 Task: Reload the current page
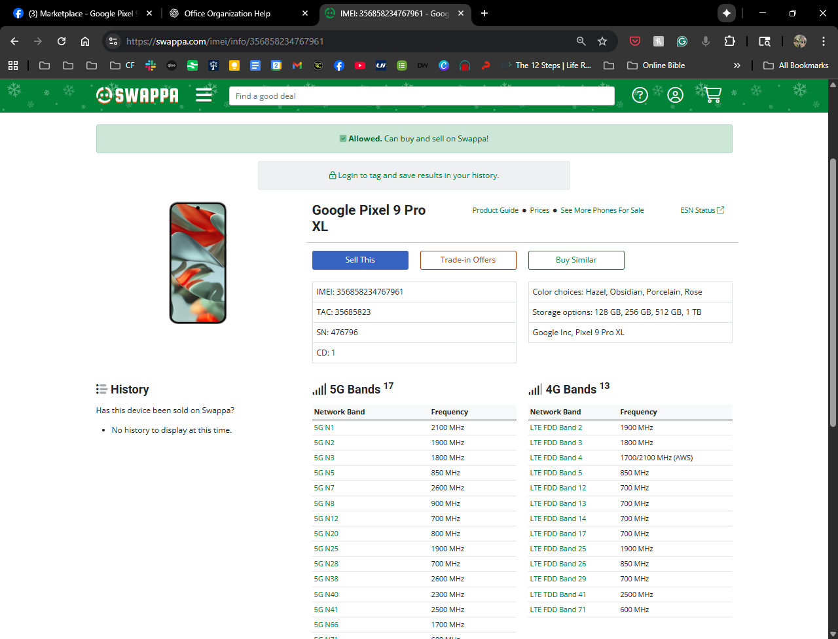pos(62,41)
